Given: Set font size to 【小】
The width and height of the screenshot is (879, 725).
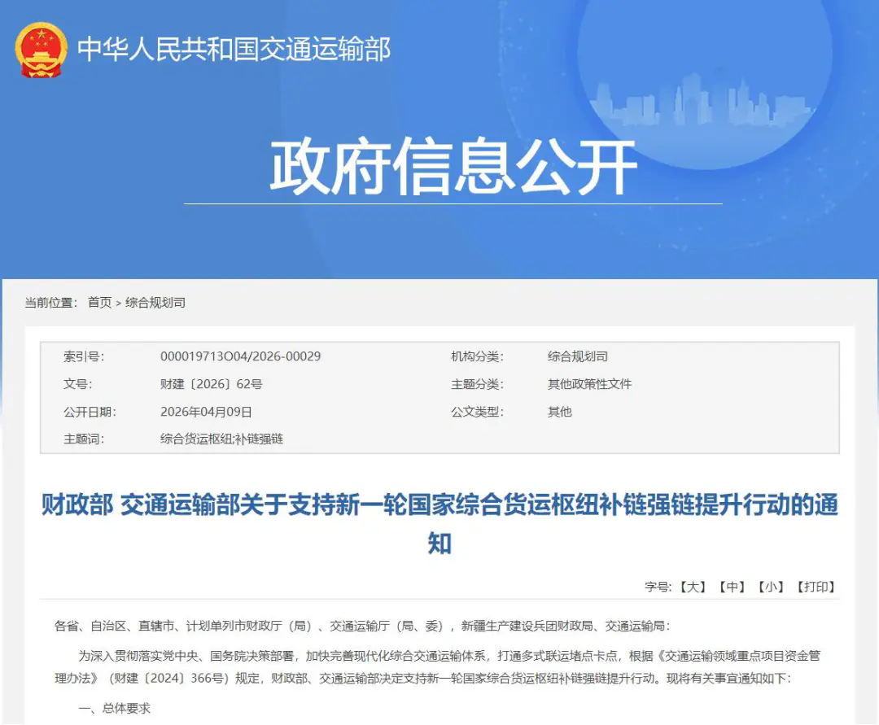Looking at the screenshot, I should (772, 587).
